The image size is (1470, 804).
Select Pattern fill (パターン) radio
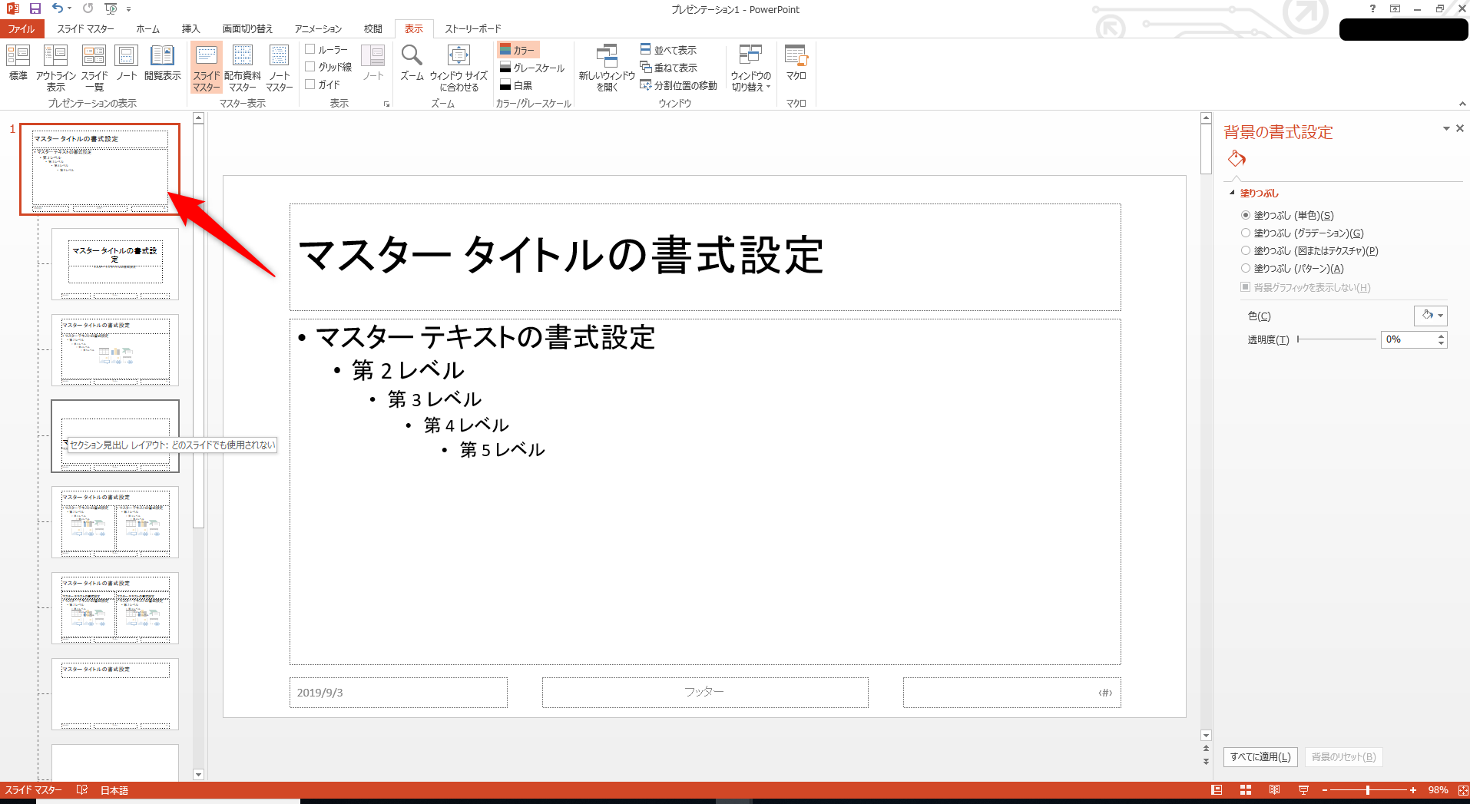click(1246, 268)
